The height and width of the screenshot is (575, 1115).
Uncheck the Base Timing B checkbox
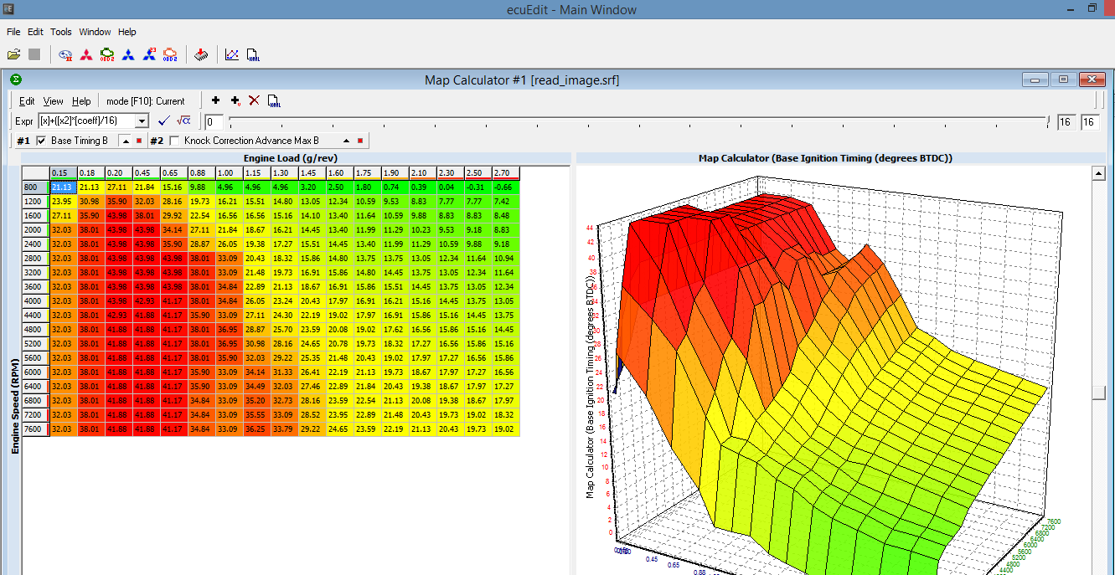tap(42, 141)
